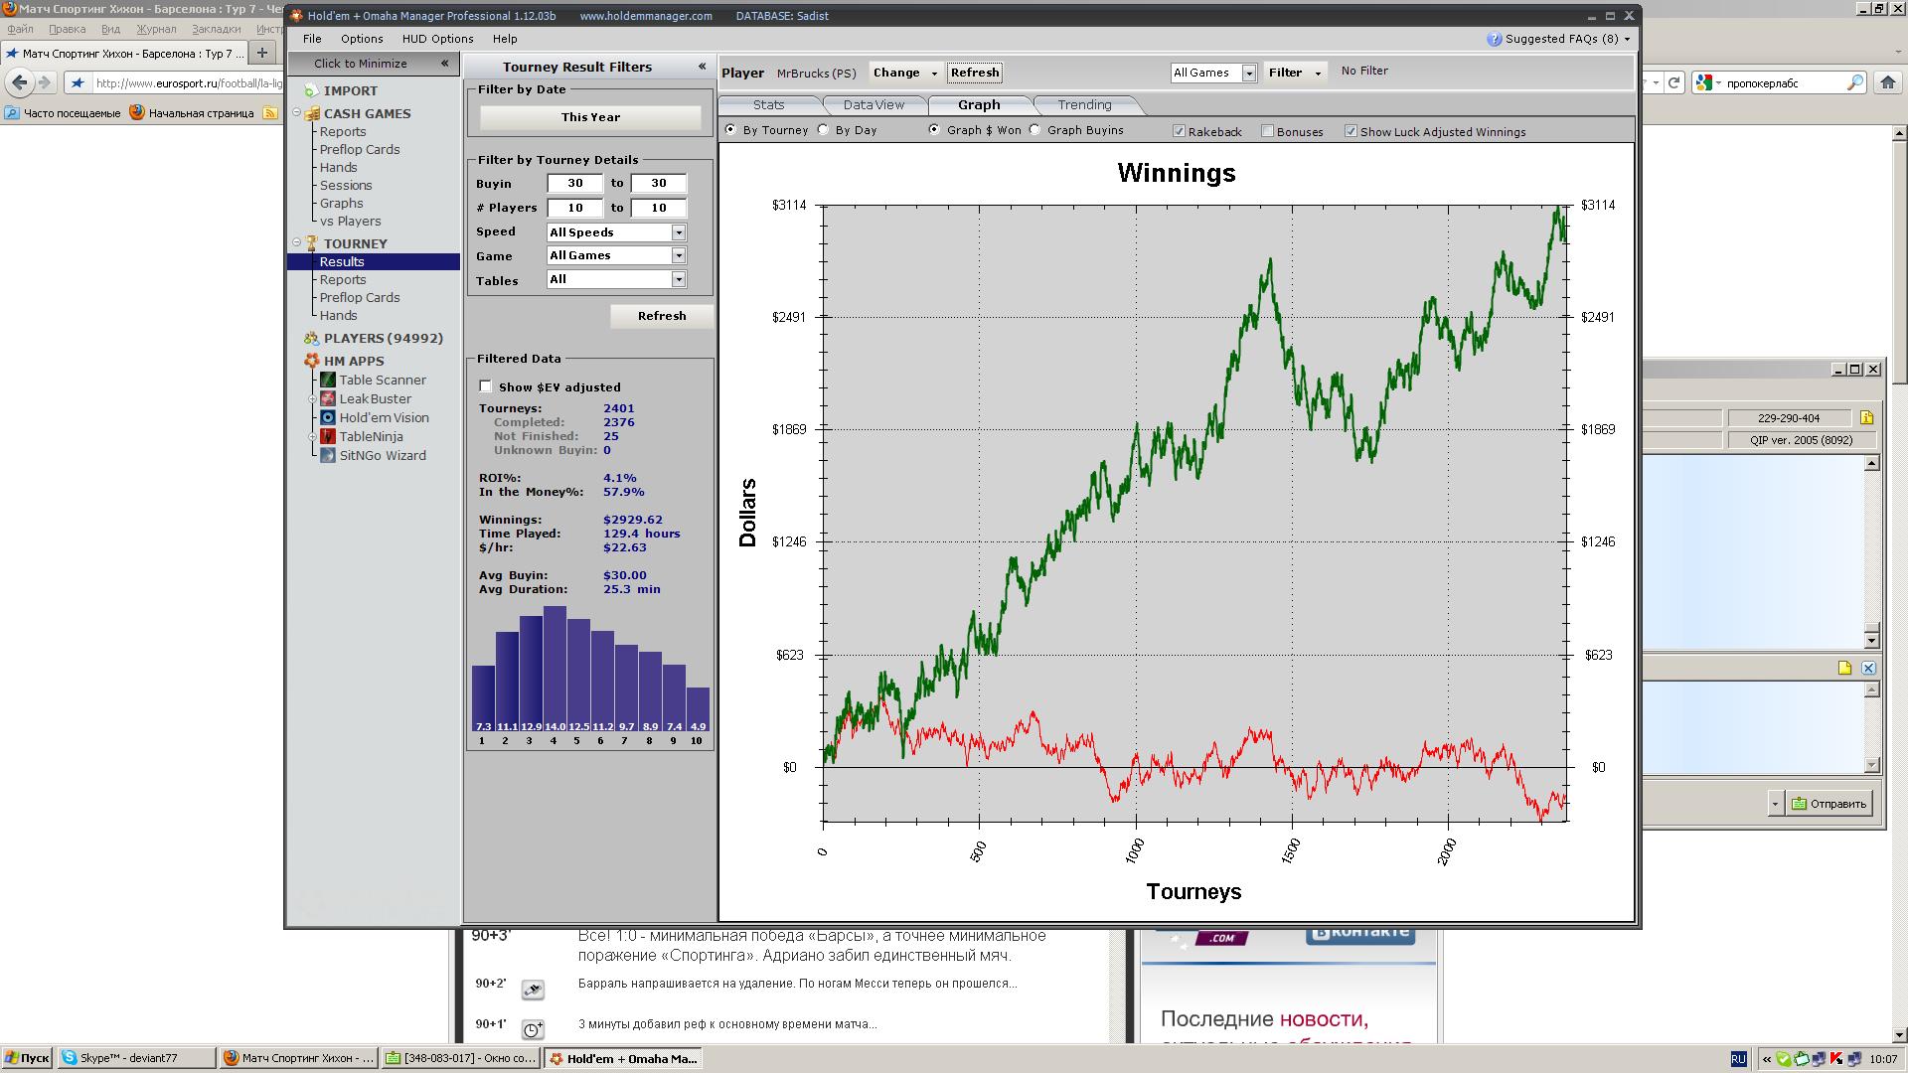The width and height of the screenshot is (1908, 1073).
Task: Collapse the Cash Games tree node
Action: tap(297, 113)
